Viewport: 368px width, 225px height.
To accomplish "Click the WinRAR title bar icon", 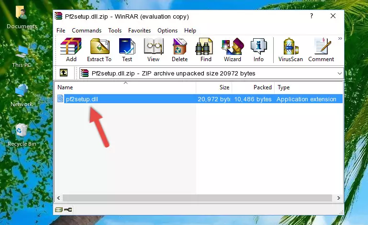I will (58, 16).
